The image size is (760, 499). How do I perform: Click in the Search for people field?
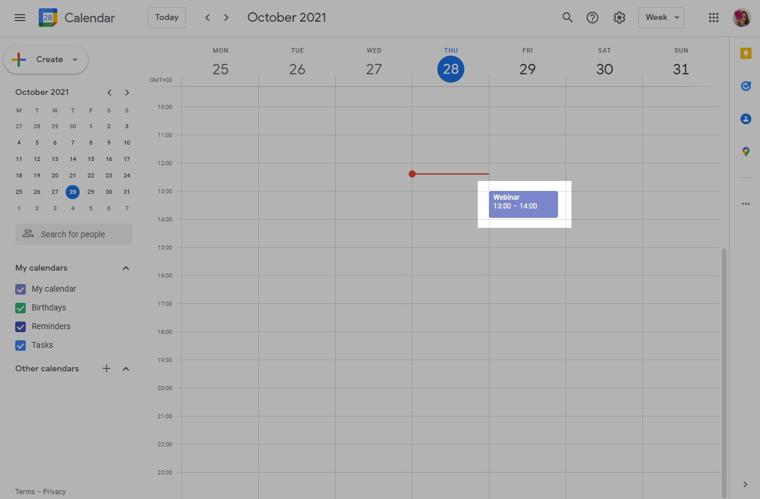(74, 234)
